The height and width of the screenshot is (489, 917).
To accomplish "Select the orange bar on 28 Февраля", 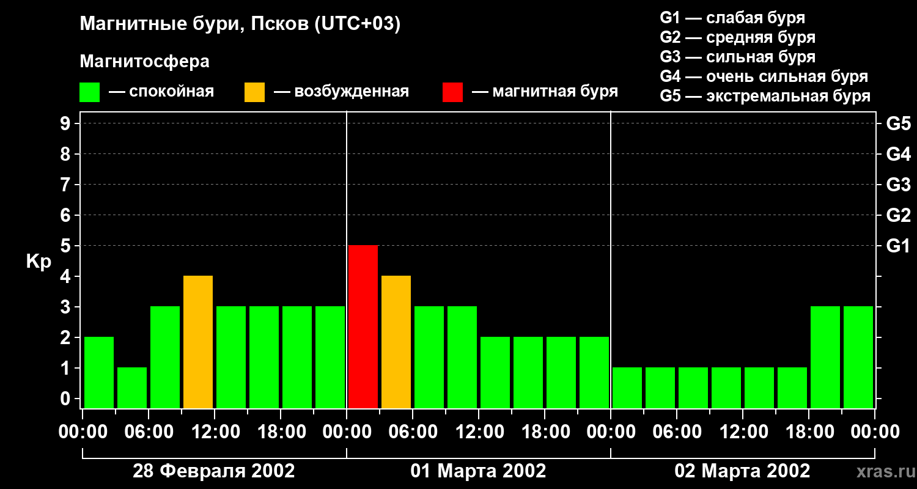I will pyautogui.click(x=198, y=342).
